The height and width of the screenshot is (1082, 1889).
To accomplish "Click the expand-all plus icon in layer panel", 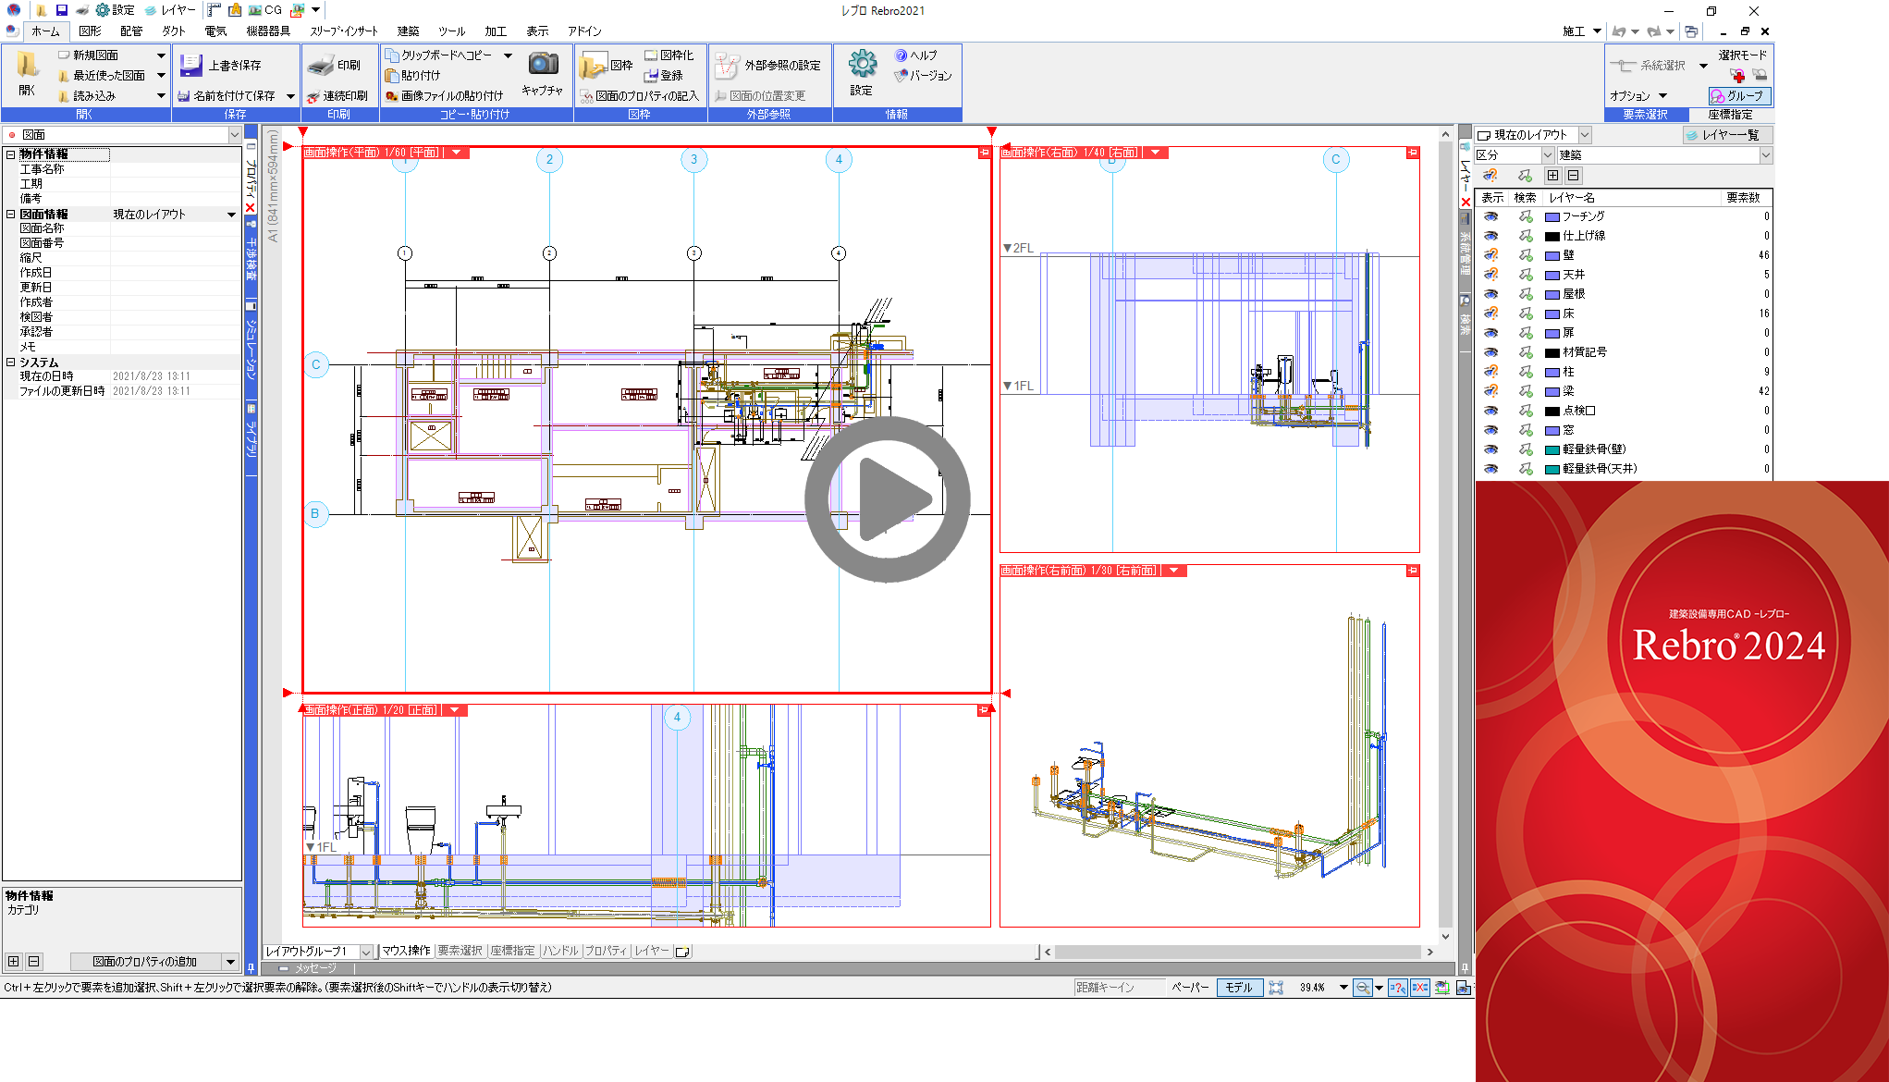I will tap(1552, 176).
